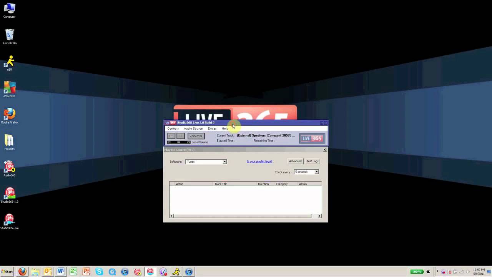
Task: Adjust the Local Volume slider
Action: click(x=179, y=142)
